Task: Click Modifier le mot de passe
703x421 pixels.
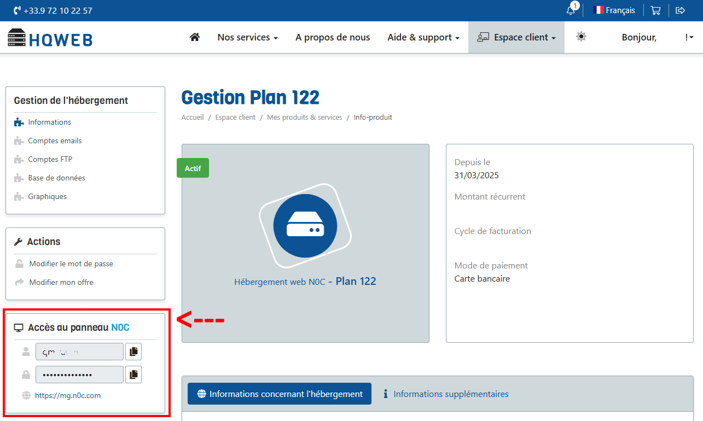Action: (x=71, y=264)
